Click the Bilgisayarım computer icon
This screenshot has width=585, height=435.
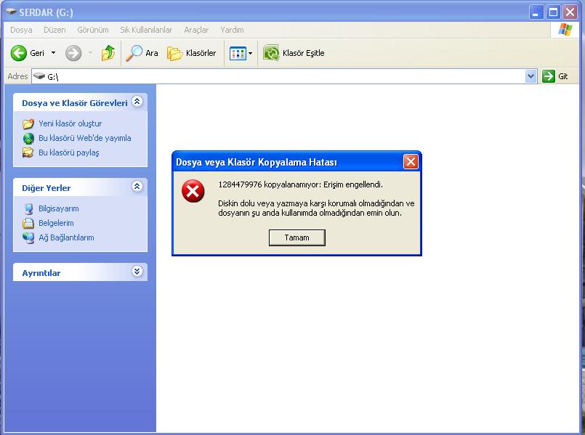pyautogui.click(x=28, y=208)
